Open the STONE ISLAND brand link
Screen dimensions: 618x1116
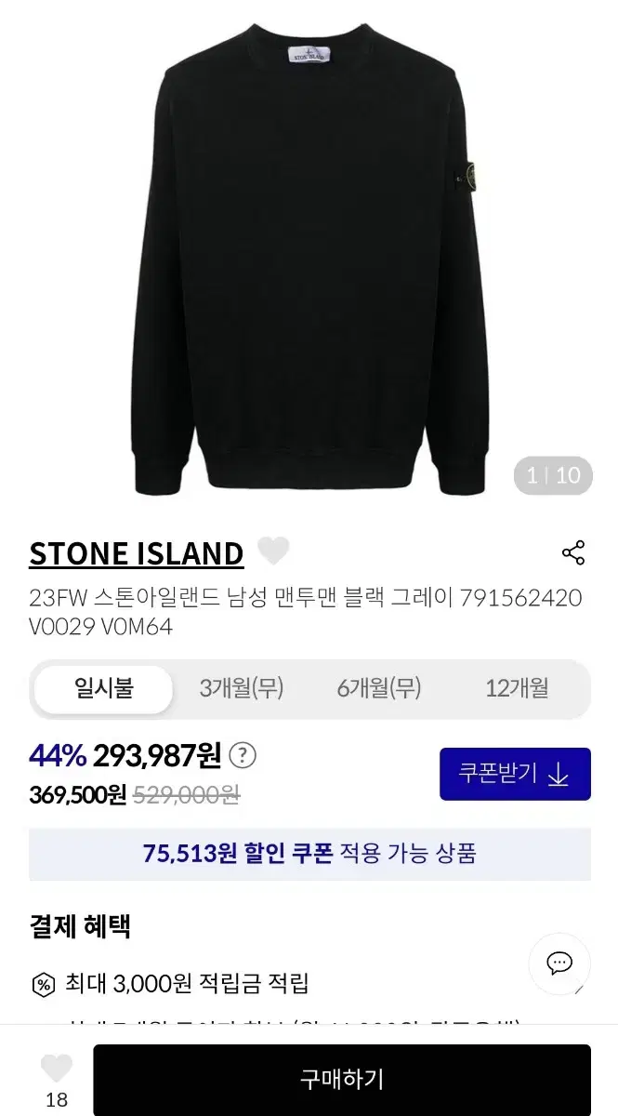137,553
